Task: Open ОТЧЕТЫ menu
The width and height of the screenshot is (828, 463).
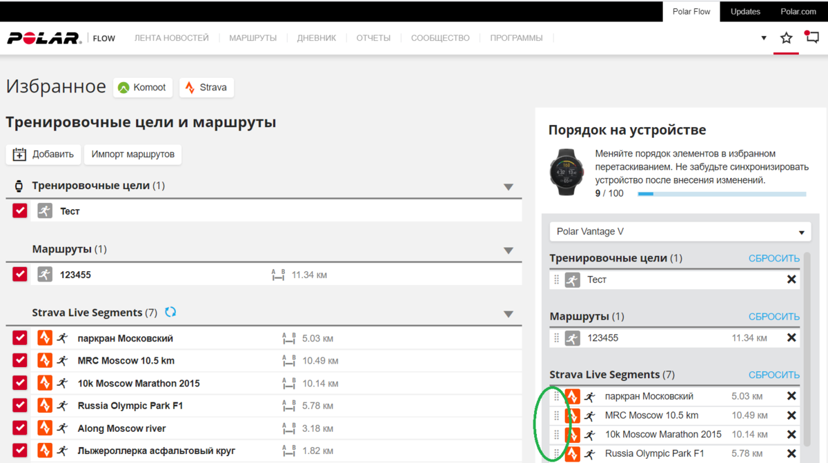Action: click(x=373, y=38)
